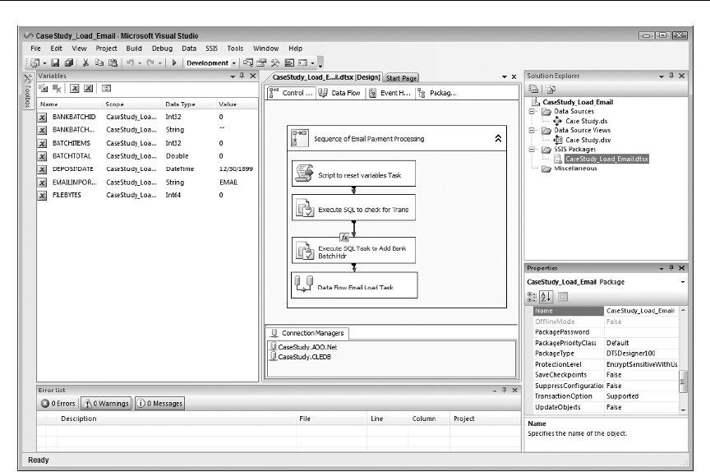Start debugging with the play arrow icon
The image size is (710, 472).
point(174,63)
